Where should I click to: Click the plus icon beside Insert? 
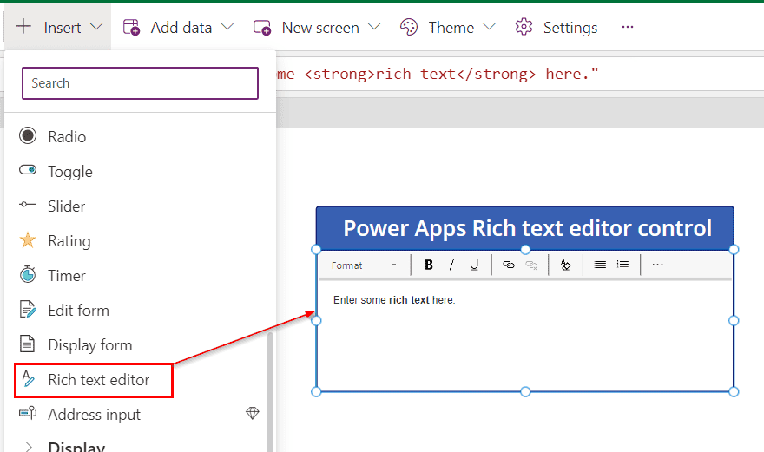(23, 26)
